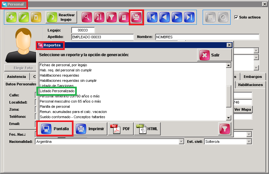
Task: Export report with HTML button
Action: [147, 129]
